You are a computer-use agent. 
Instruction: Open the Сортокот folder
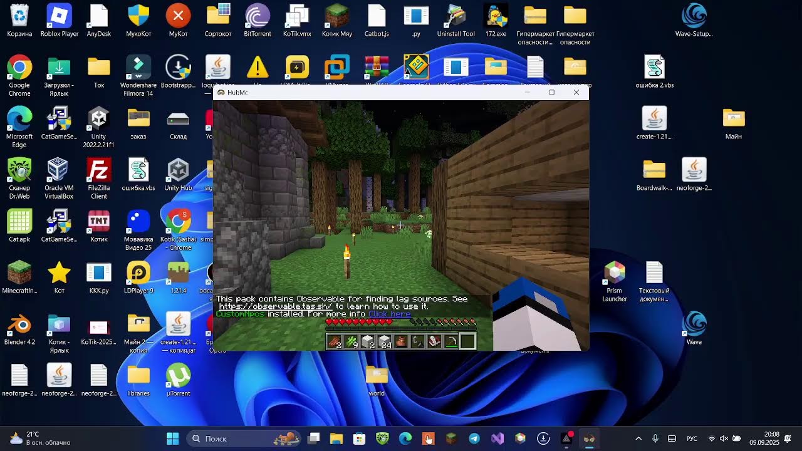[218, 21]
